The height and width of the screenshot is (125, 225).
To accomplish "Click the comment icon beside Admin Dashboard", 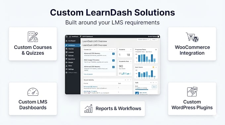I will (81, 37).
